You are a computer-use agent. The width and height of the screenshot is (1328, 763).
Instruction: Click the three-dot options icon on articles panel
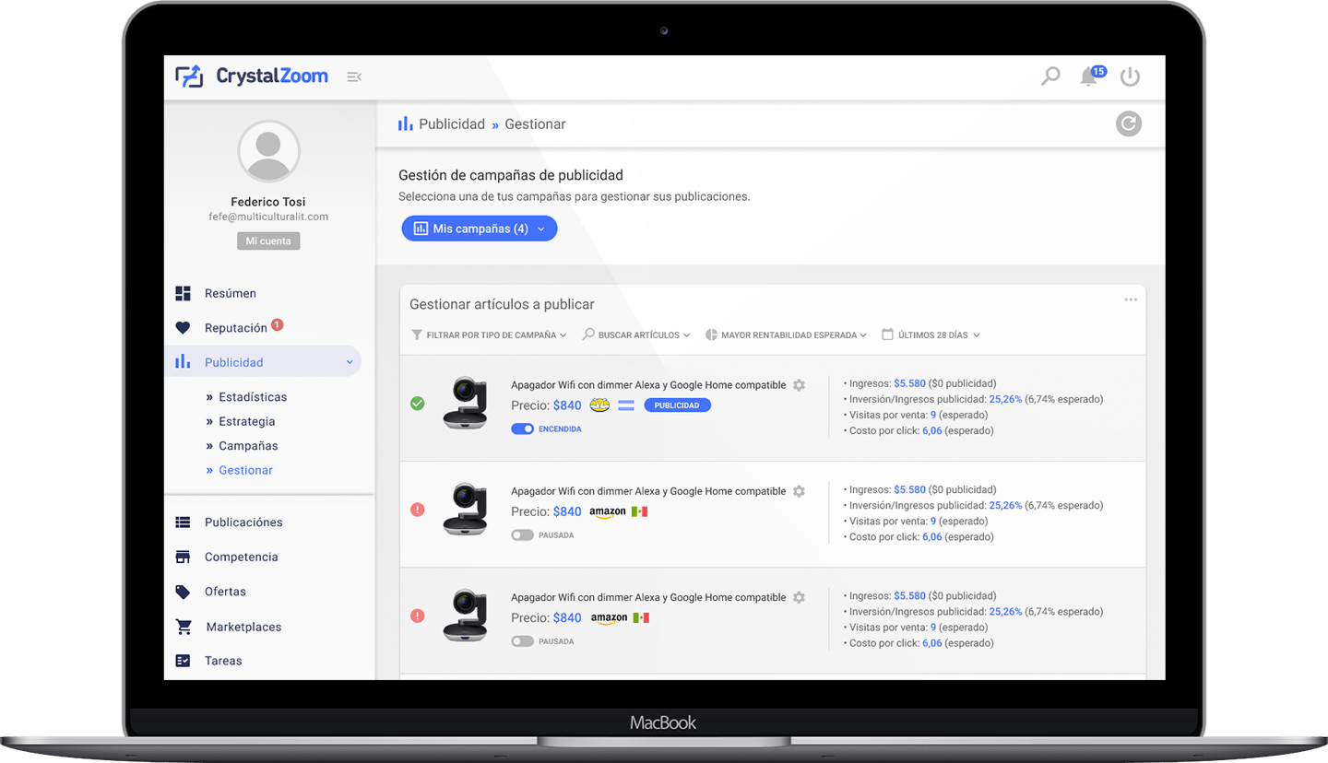tap(1131, 300)
